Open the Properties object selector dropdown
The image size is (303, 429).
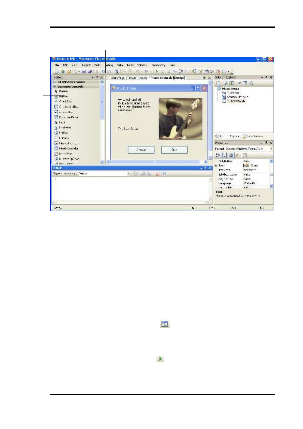(x=271, y=149)
